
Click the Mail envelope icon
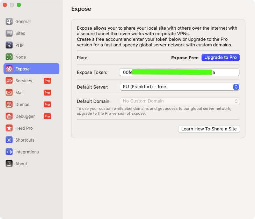pos(9,92)
